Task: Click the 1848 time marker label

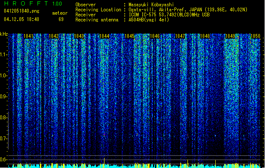Action: (x=205, y=36)
